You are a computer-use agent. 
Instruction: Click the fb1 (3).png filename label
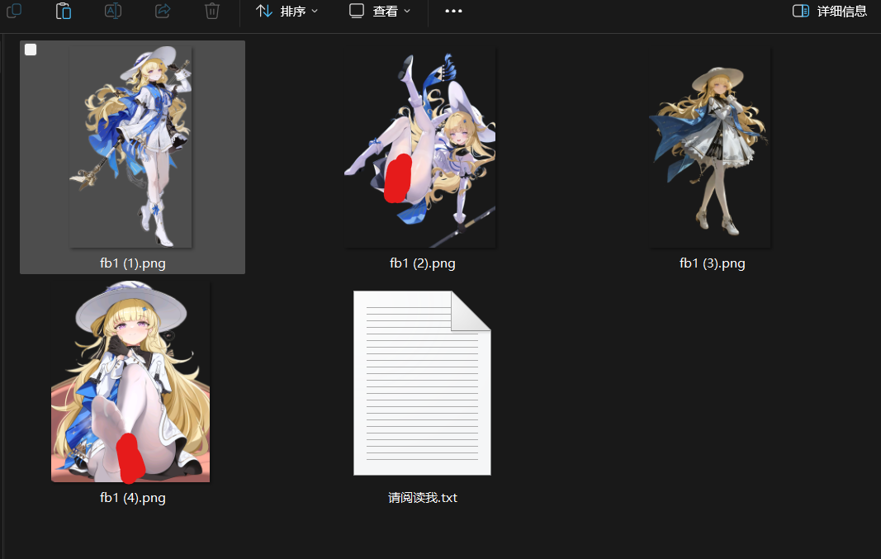(712, 263)
